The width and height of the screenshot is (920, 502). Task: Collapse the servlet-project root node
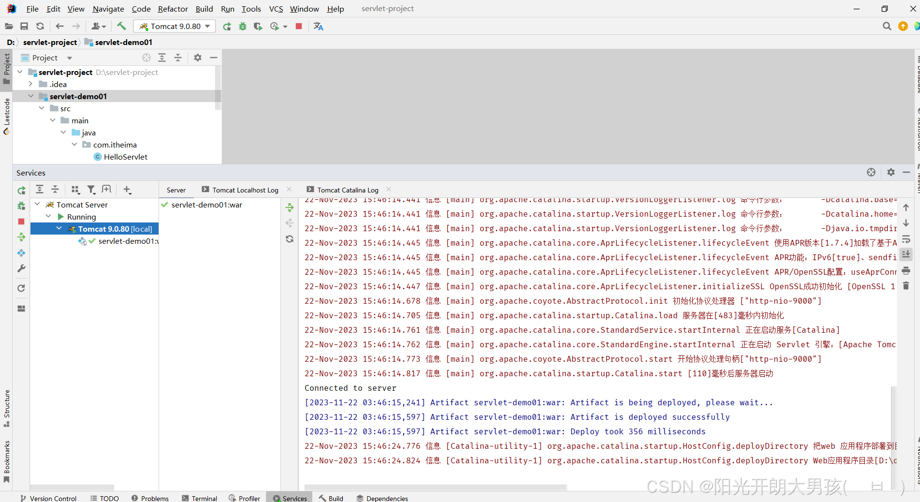coord(20,72)
